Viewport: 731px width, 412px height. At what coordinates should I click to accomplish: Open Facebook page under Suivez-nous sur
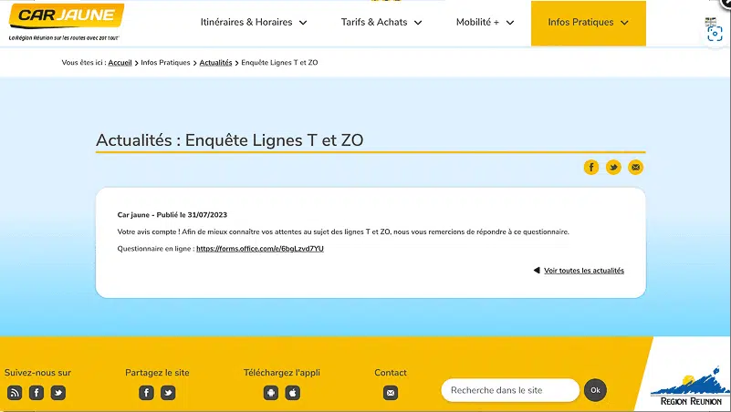[x=37, y=393]
